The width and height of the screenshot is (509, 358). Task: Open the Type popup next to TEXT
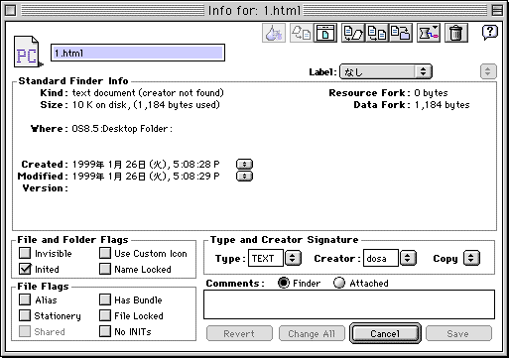(x=293, y=258)
